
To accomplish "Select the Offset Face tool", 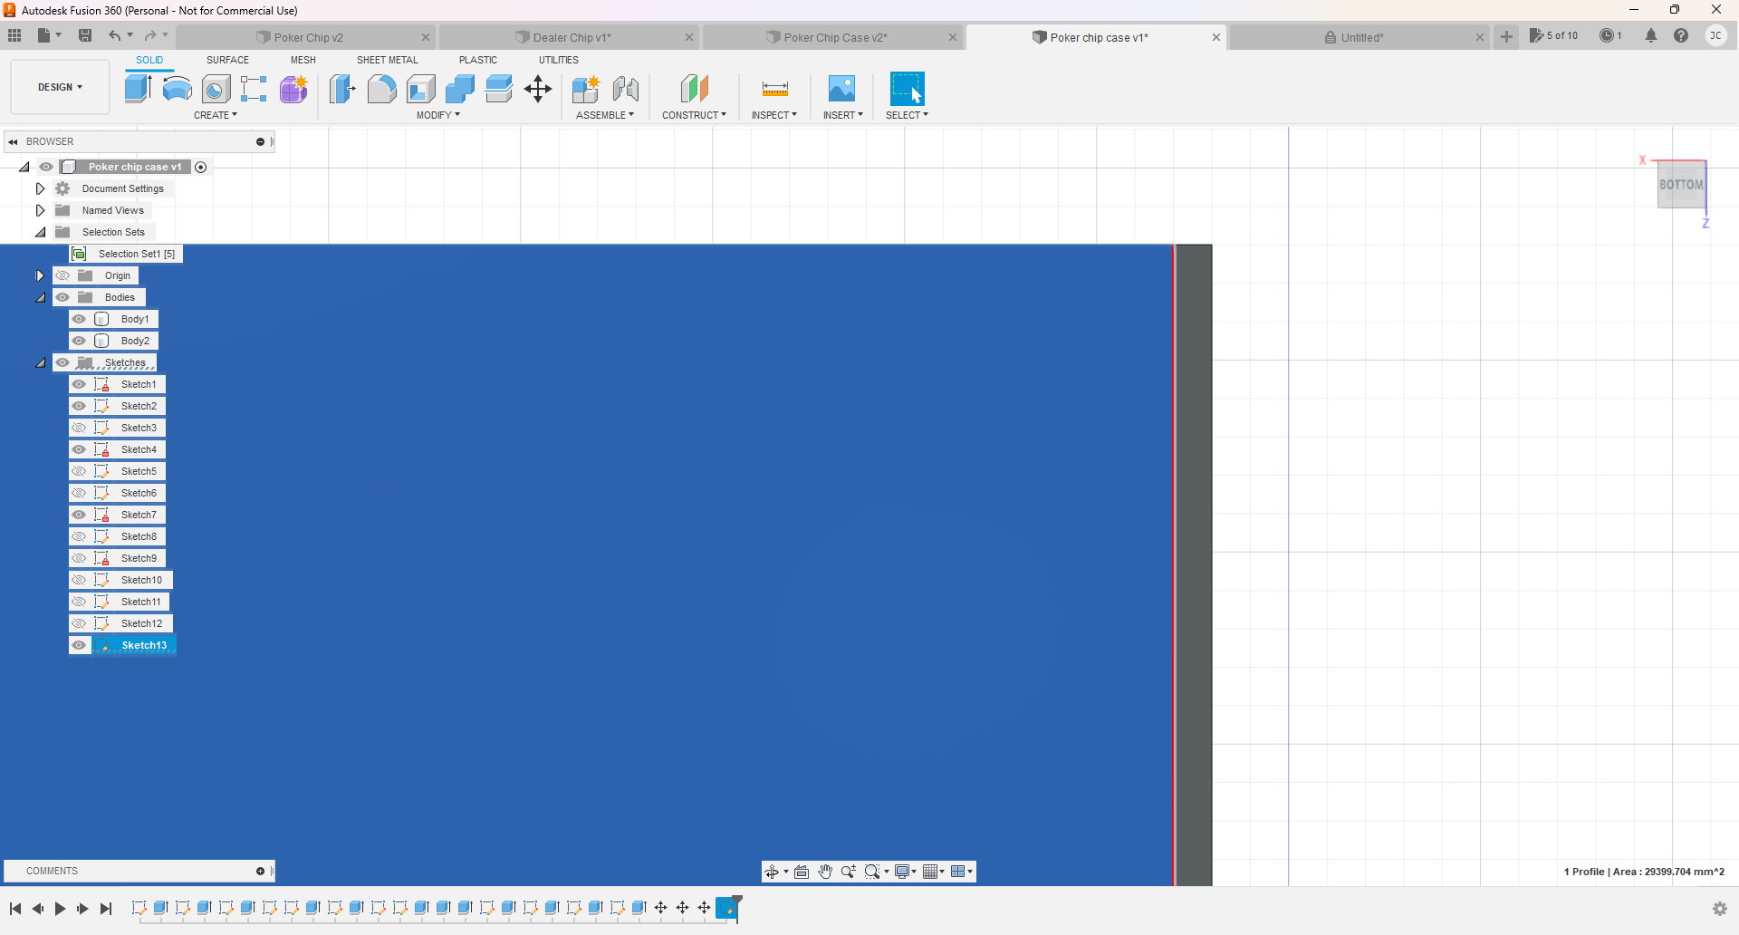I will (499, 89).
